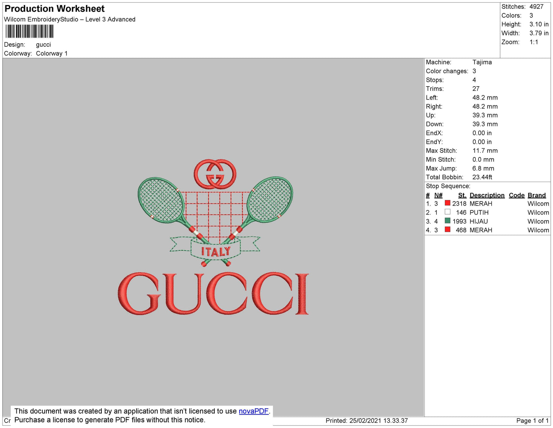Click the 'PUTIH' description in row 2

479,212
